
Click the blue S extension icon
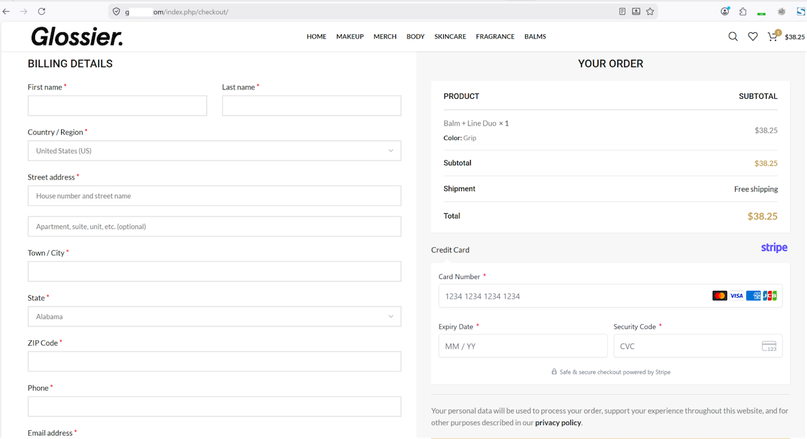tap(800, 11)
